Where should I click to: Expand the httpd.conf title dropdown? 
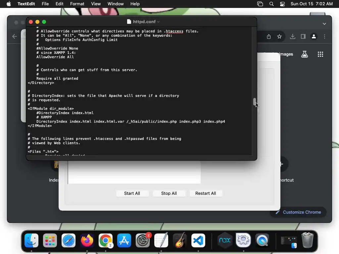tap(158, 22)
